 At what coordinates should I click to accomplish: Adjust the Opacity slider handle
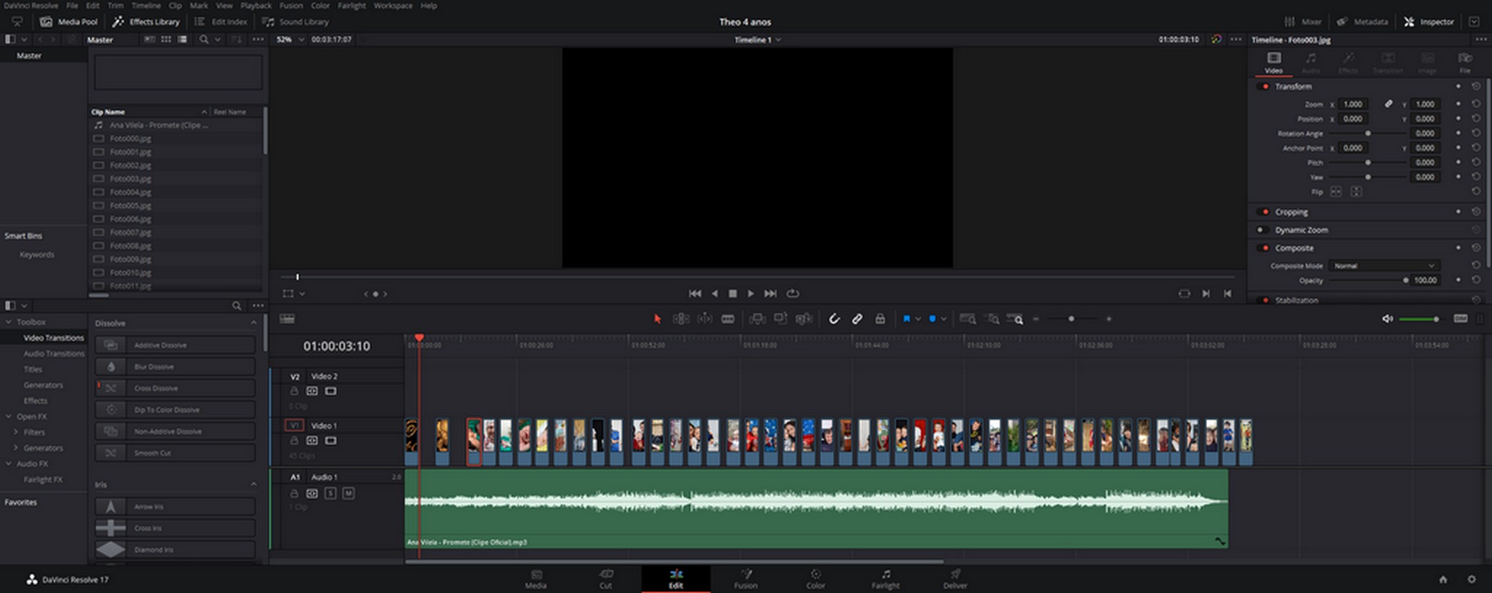1405,280
